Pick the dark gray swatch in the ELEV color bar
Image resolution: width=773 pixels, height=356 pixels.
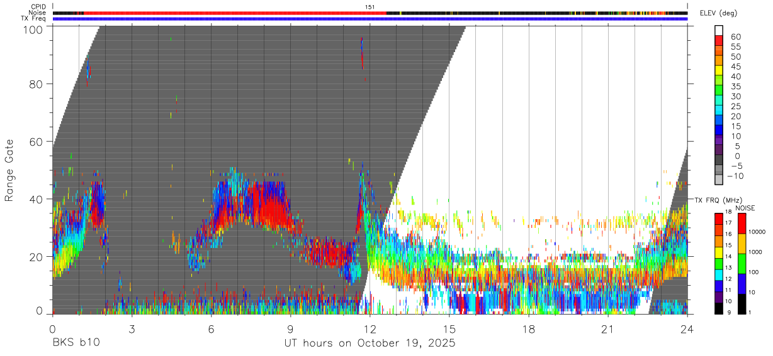tap(719, 159)
